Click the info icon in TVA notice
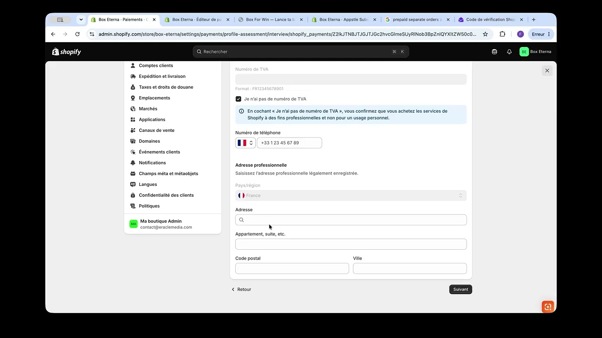602x338 pixels. point(242,111)
